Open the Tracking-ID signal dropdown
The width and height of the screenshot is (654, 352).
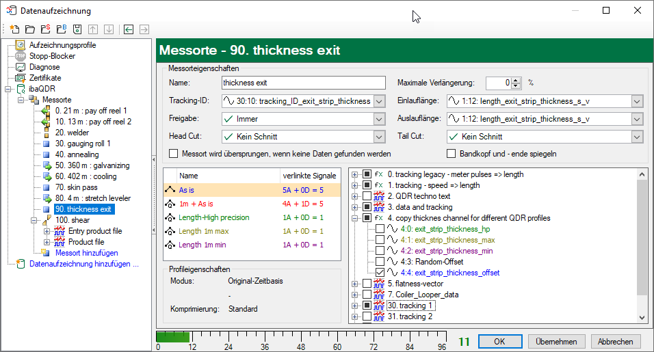(x=379, y=101)
